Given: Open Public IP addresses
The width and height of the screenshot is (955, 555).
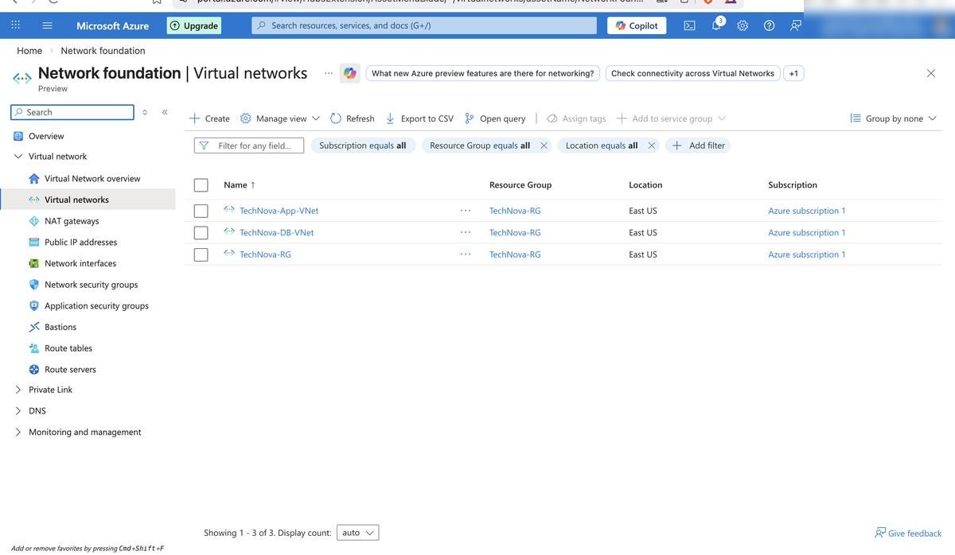Looking at the screenshot, I should [80, 242].
